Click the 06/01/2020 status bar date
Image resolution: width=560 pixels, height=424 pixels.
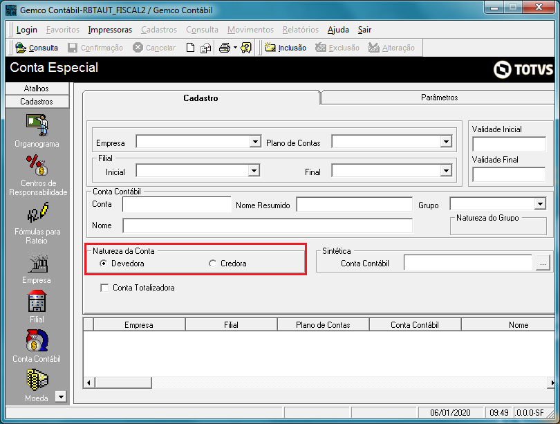[x=450, y=412]
